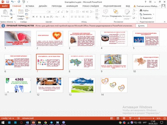Click the fit-to-window icon beside zoom percentage
This screenshot has width=167, height=125.
tap(165, 118)
